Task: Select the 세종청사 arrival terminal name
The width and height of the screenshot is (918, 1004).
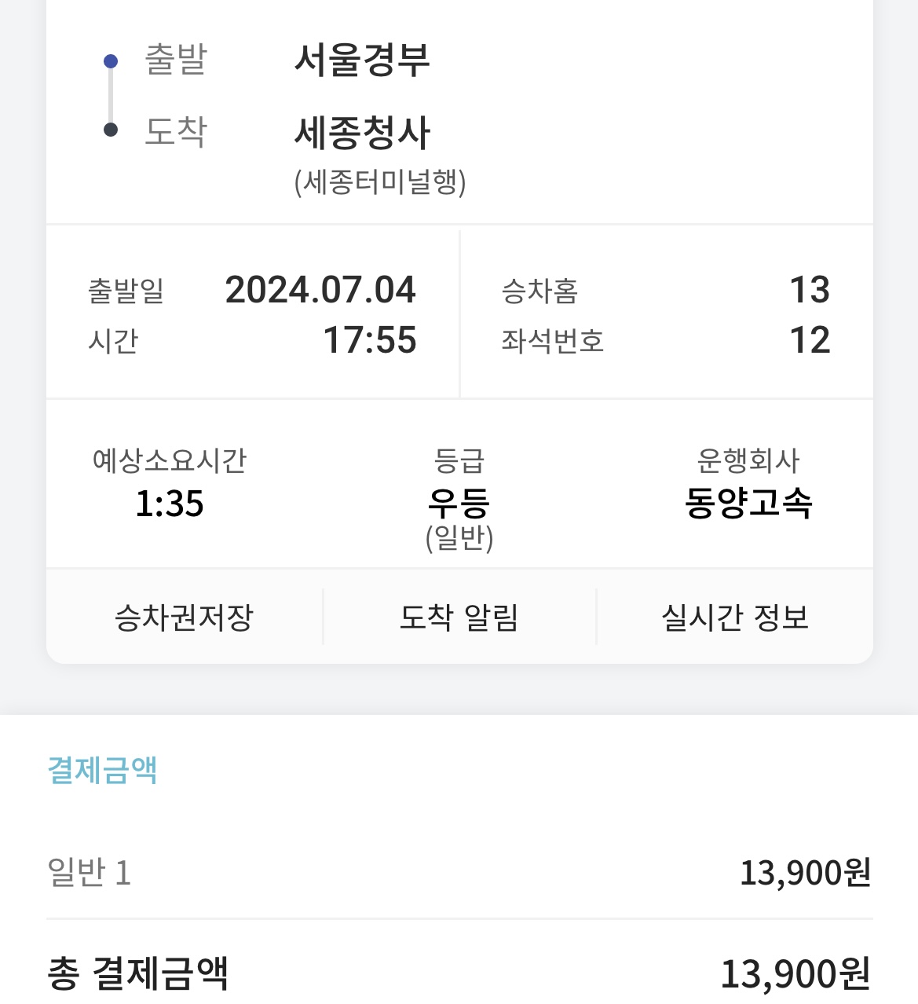Action: 362,132
